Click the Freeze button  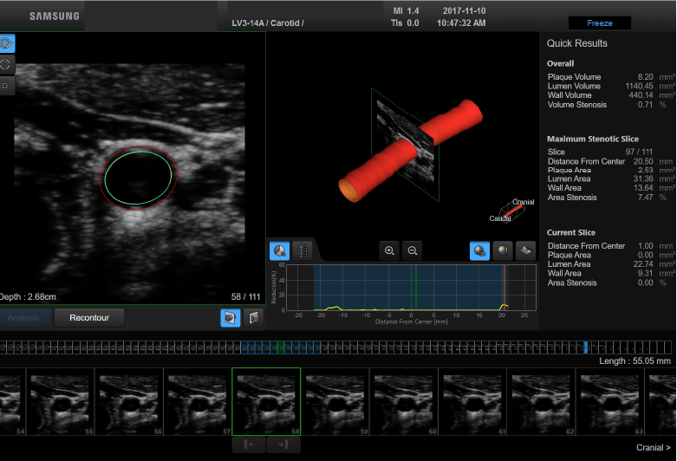599,23
